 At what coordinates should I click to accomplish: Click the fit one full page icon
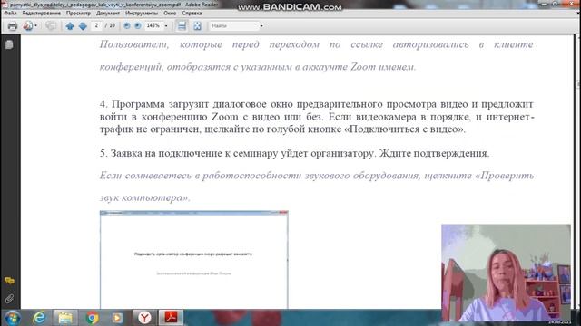[197, 25]
